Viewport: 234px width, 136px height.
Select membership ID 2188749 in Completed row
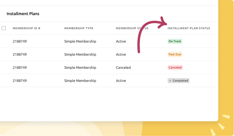20,81
